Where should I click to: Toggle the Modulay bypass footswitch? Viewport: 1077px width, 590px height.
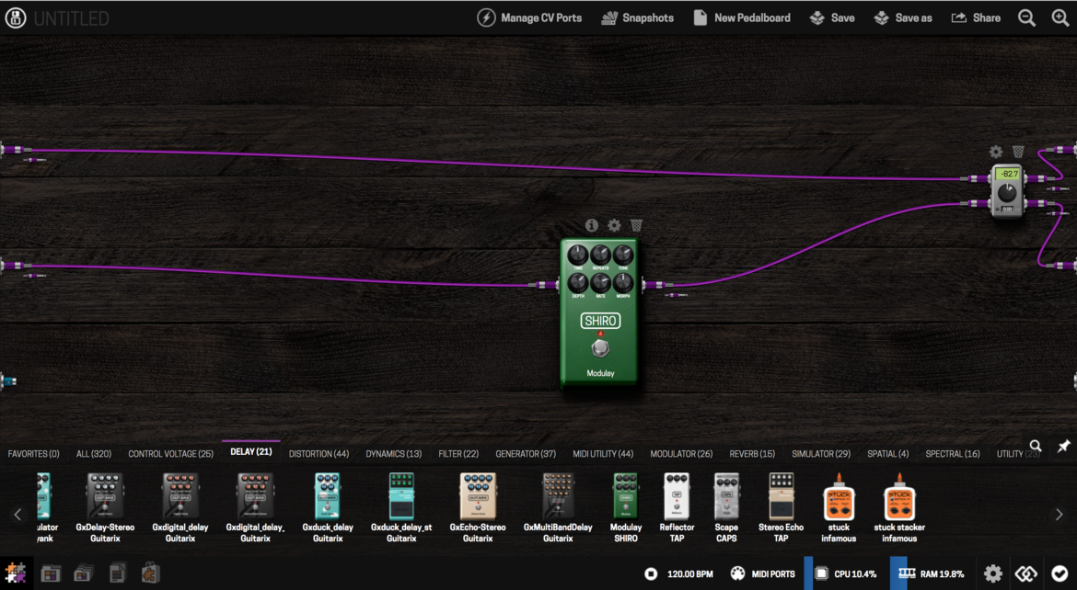(x=600, y=348)
